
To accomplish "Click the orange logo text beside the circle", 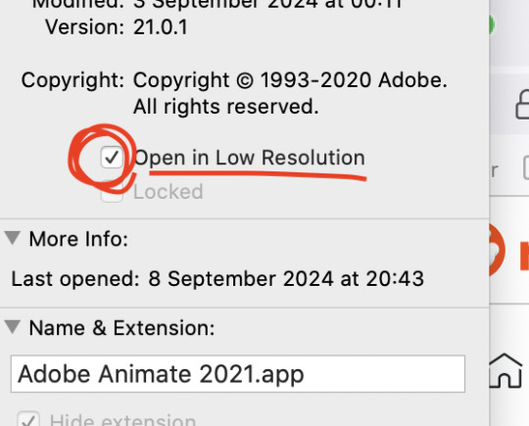I will click(524, 256).
